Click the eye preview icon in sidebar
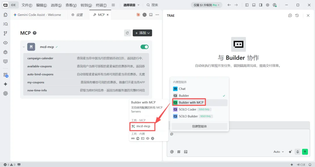This screenshot has height=167, width=315. click(6, 43)
